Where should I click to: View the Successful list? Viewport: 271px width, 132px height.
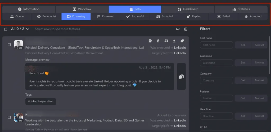tap(135, 17)
